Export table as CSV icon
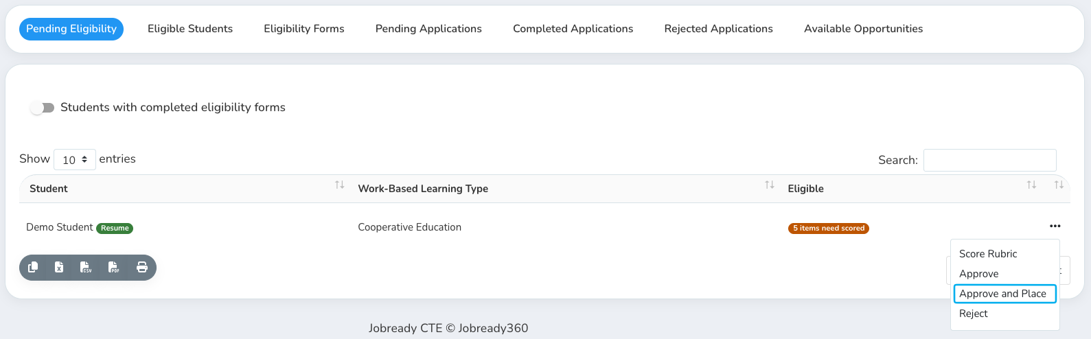The image size is (1091, 339). point(86,268)
